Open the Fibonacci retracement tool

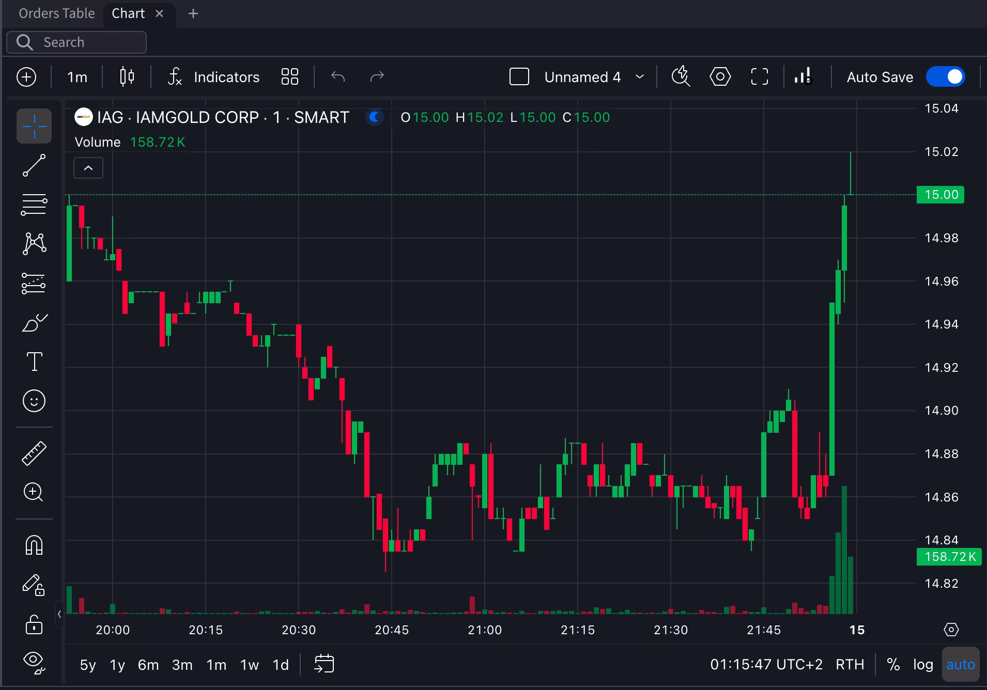(x=34, y=205)
